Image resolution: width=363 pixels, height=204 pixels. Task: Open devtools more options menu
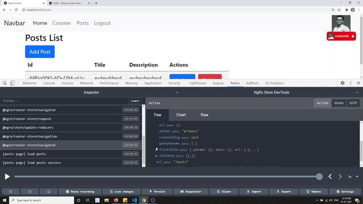tap(351, 83)
